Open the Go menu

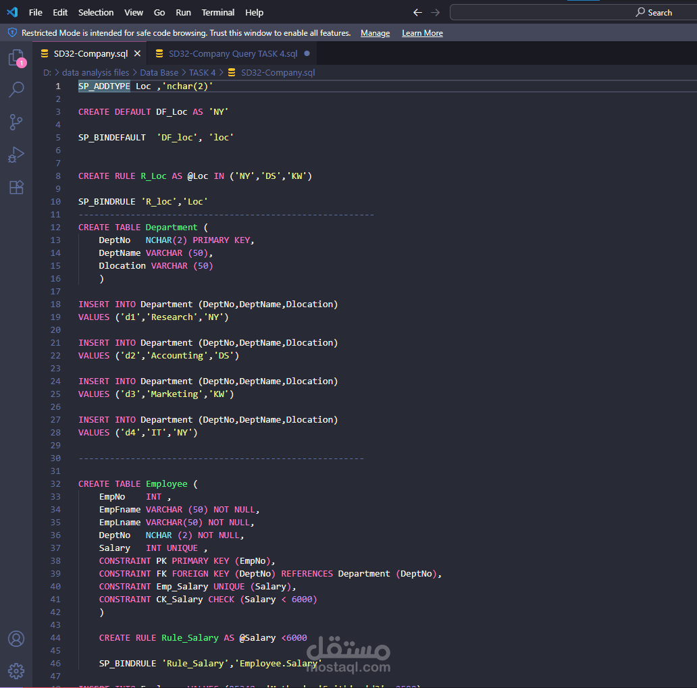[x=159, y=12]
